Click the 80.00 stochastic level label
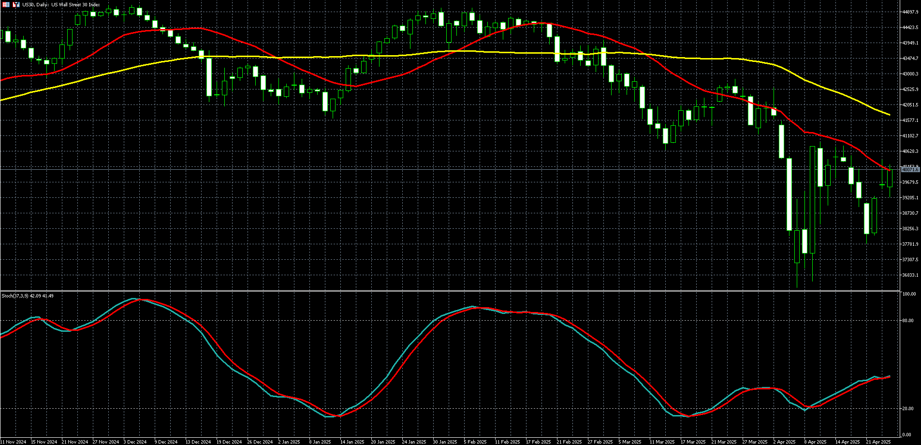Screen dimensions: 921x445 coord(908,321)
